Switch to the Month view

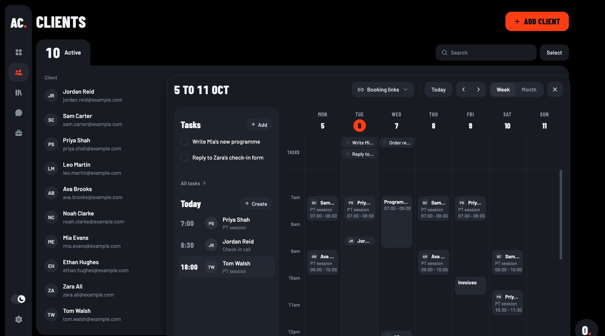pos(529,90)
